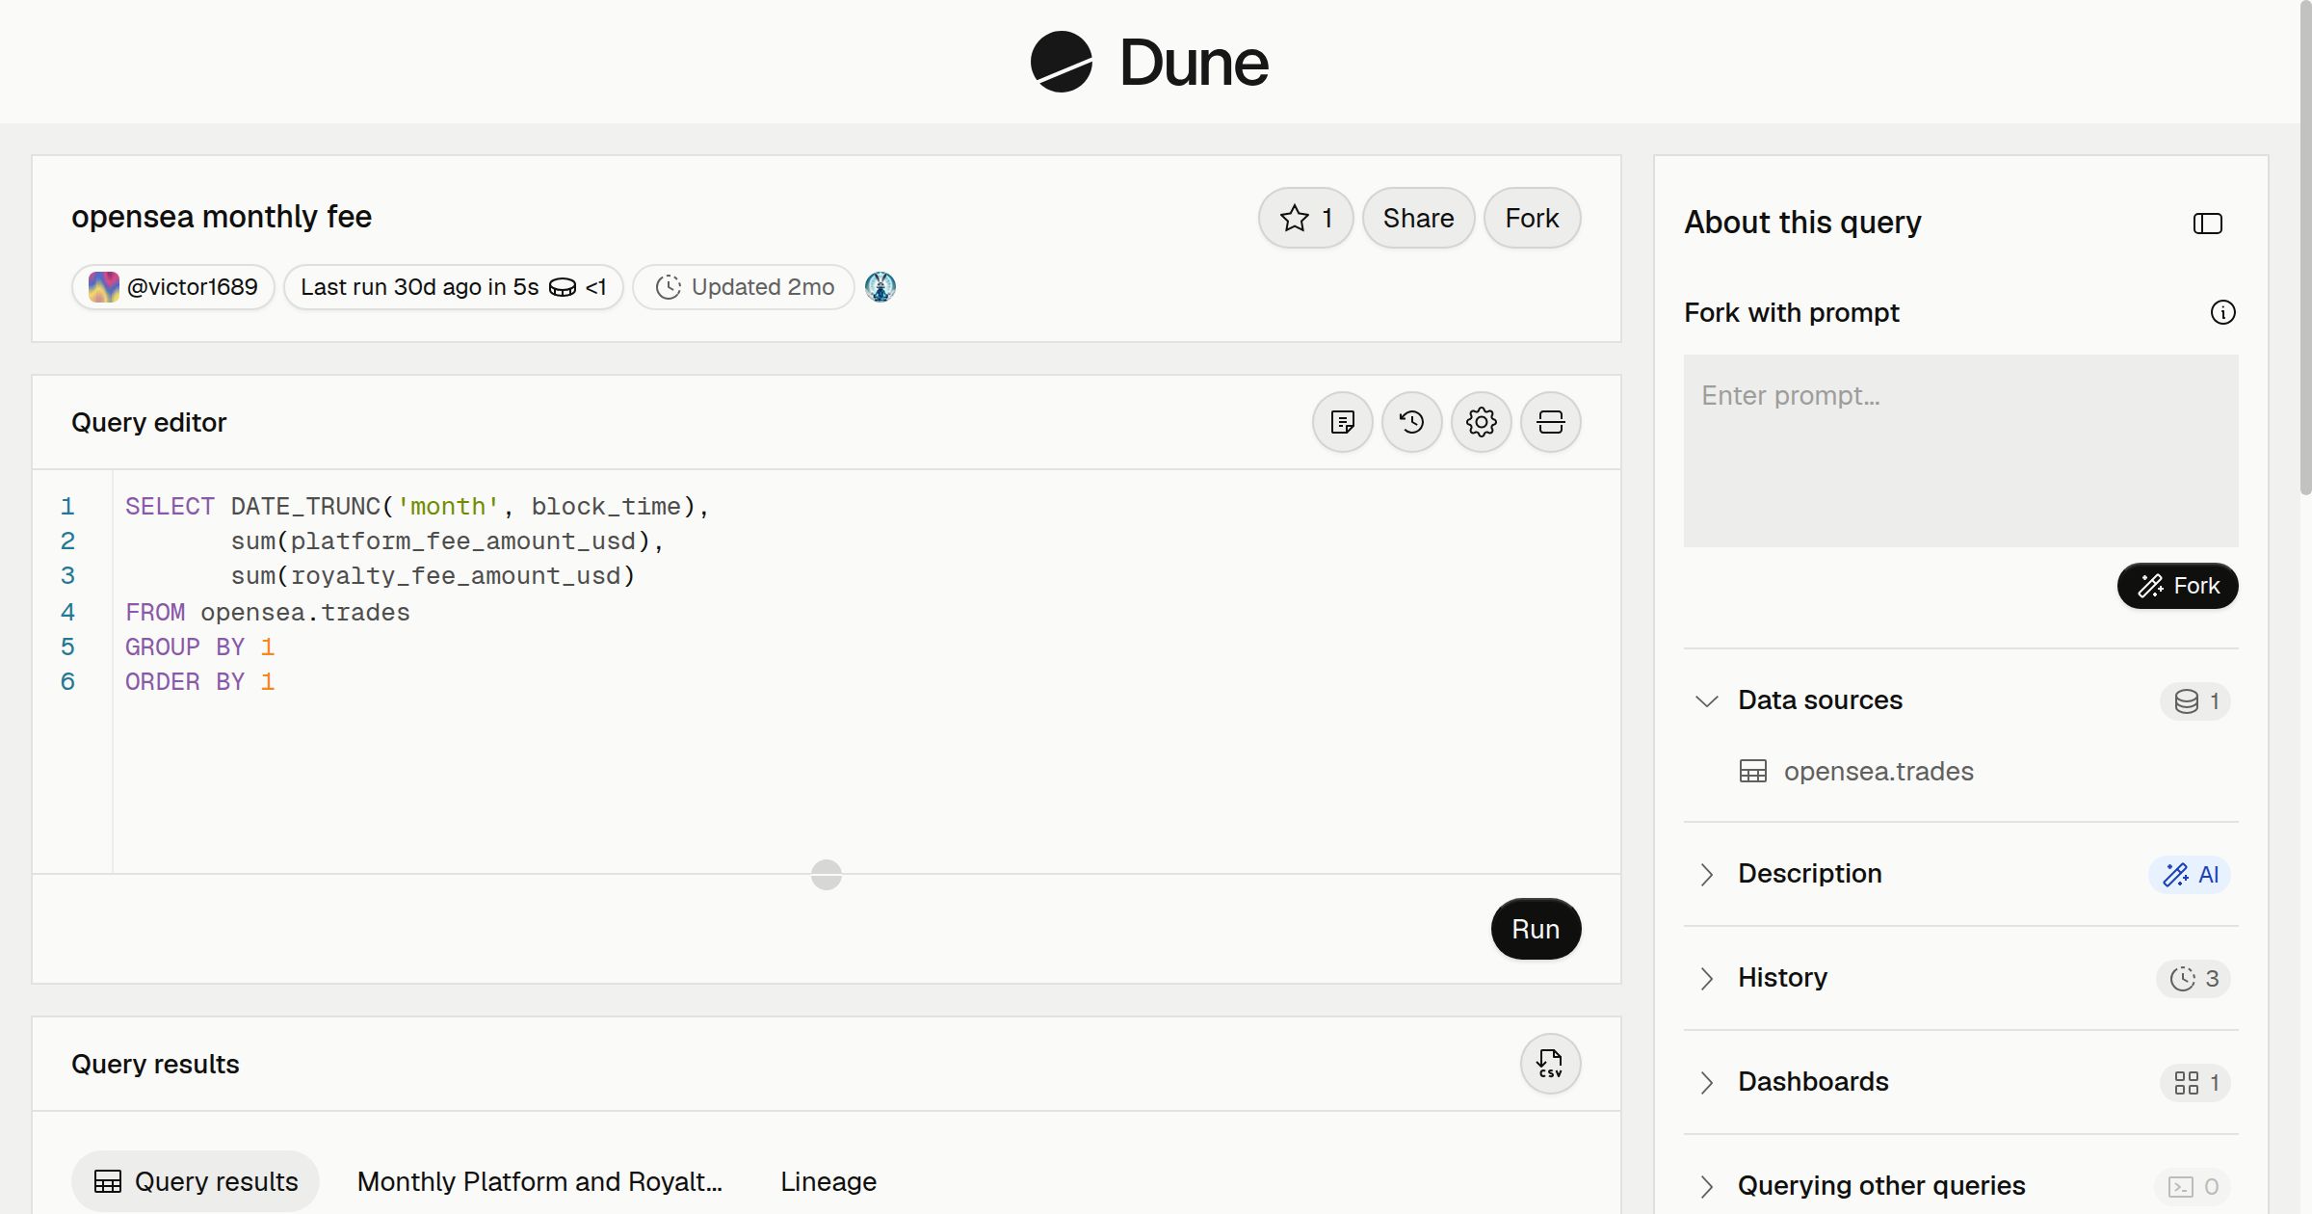
Task: Star the opensea monthly fee query
Action: (1305, 218)
